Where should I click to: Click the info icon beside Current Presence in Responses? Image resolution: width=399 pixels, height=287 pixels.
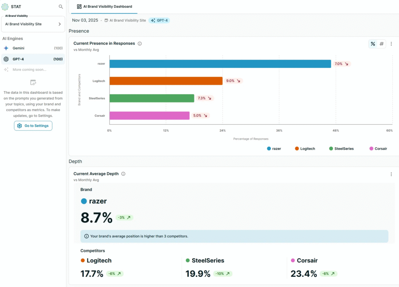tap(139, 44)
